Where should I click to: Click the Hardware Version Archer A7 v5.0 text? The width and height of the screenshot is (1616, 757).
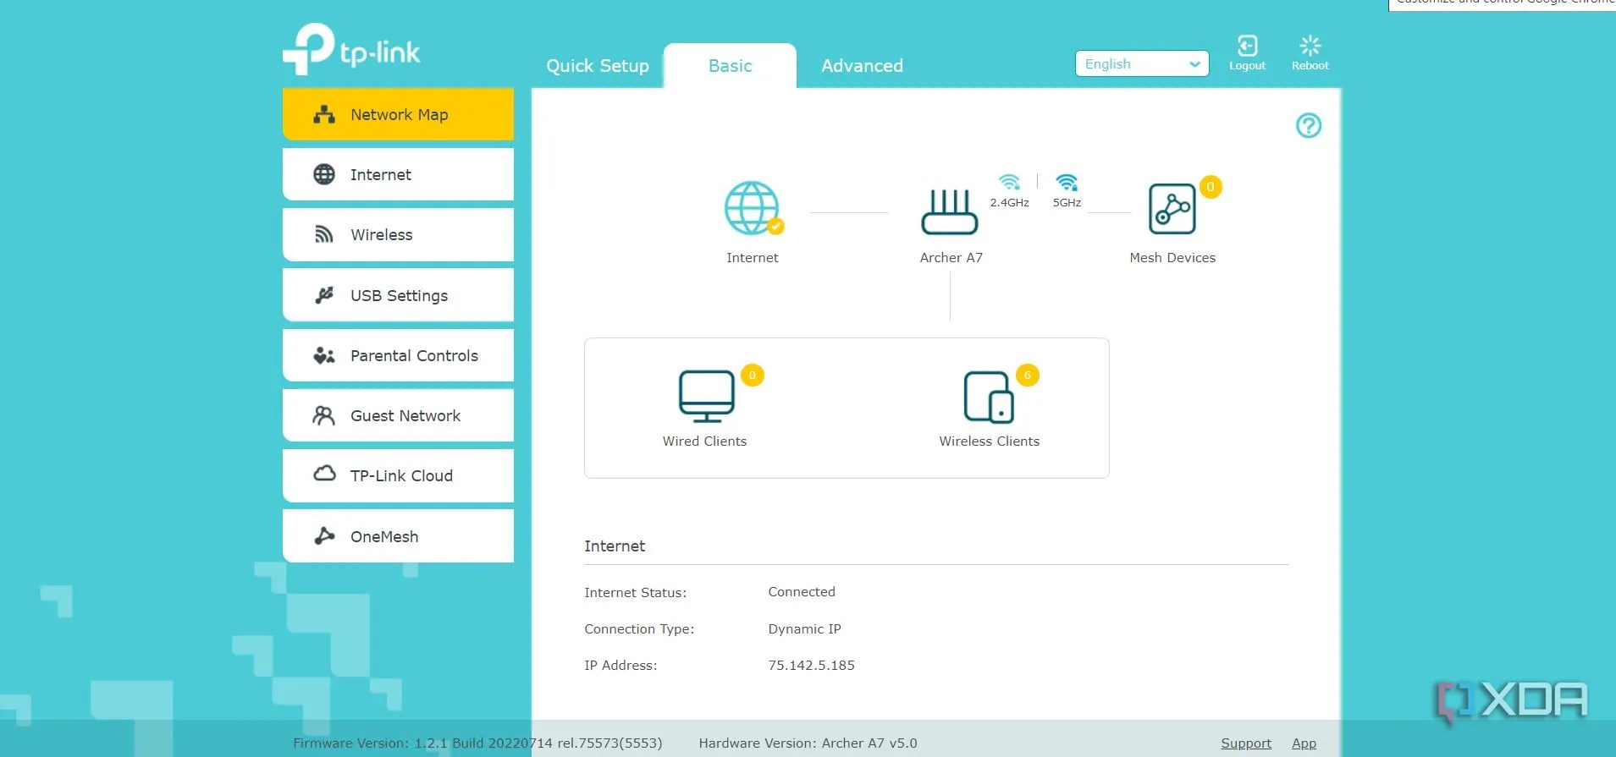pyautogui.click(x=808, y=743)
